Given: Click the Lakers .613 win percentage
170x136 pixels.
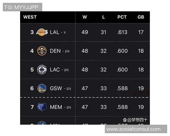Looking at the screenshot, I should [x=122, y=32].
